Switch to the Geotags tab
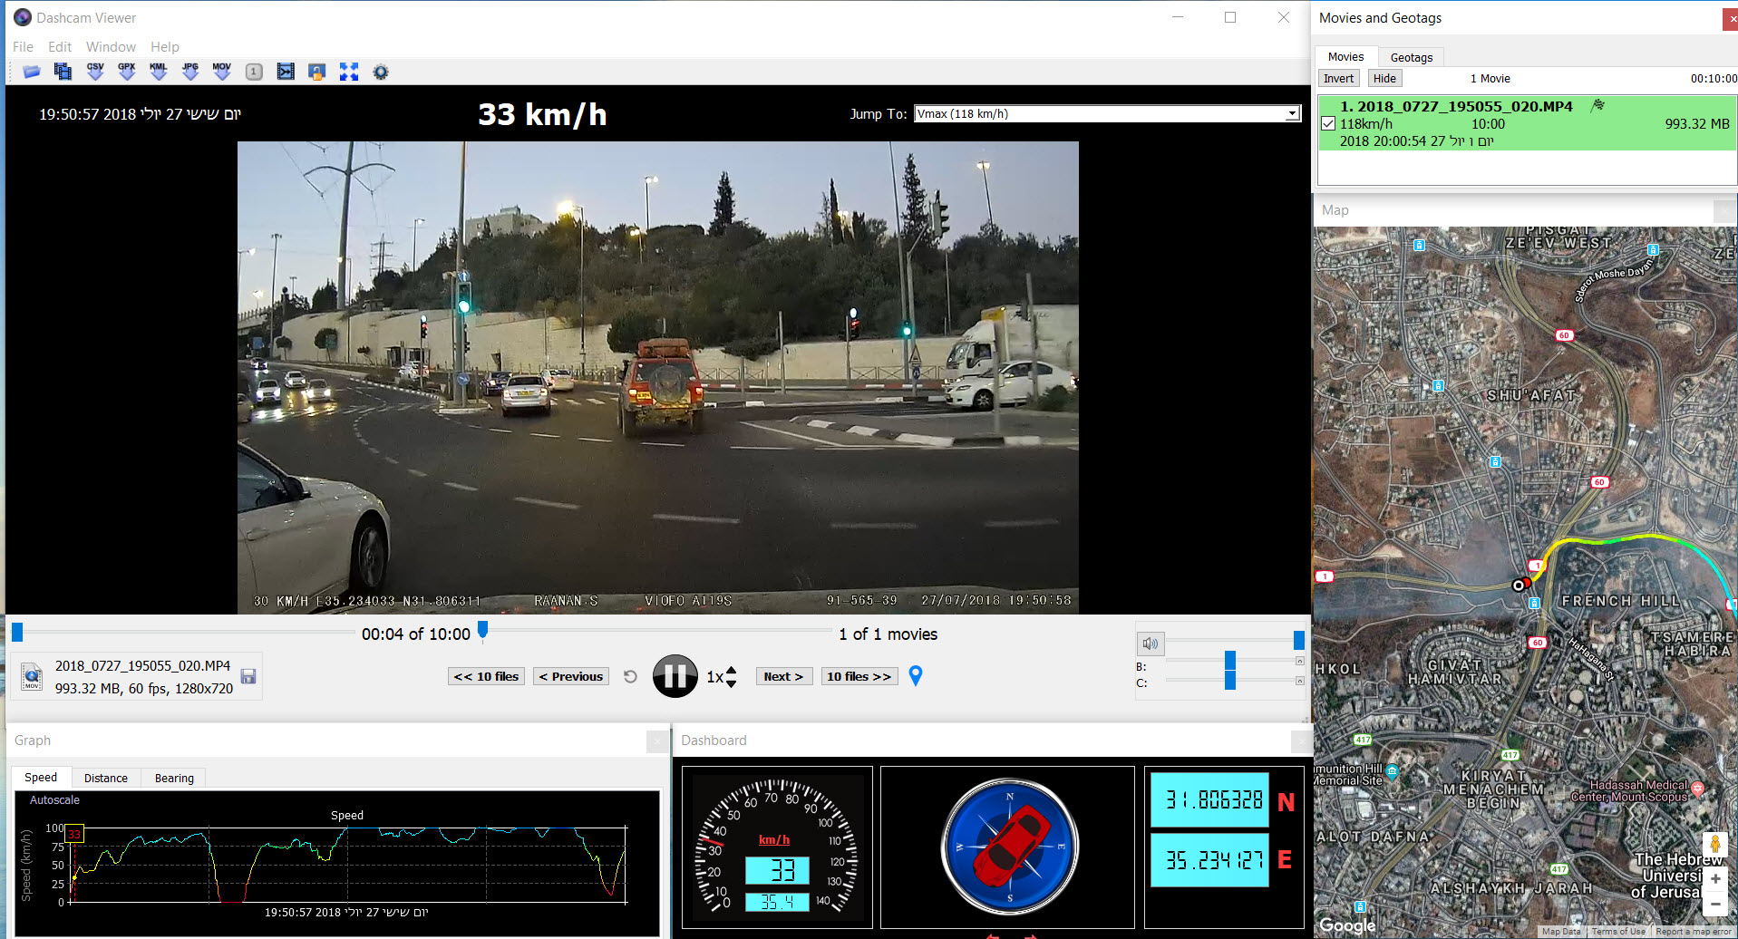This screenshot has height=939, width=1738. point(1411,57)
